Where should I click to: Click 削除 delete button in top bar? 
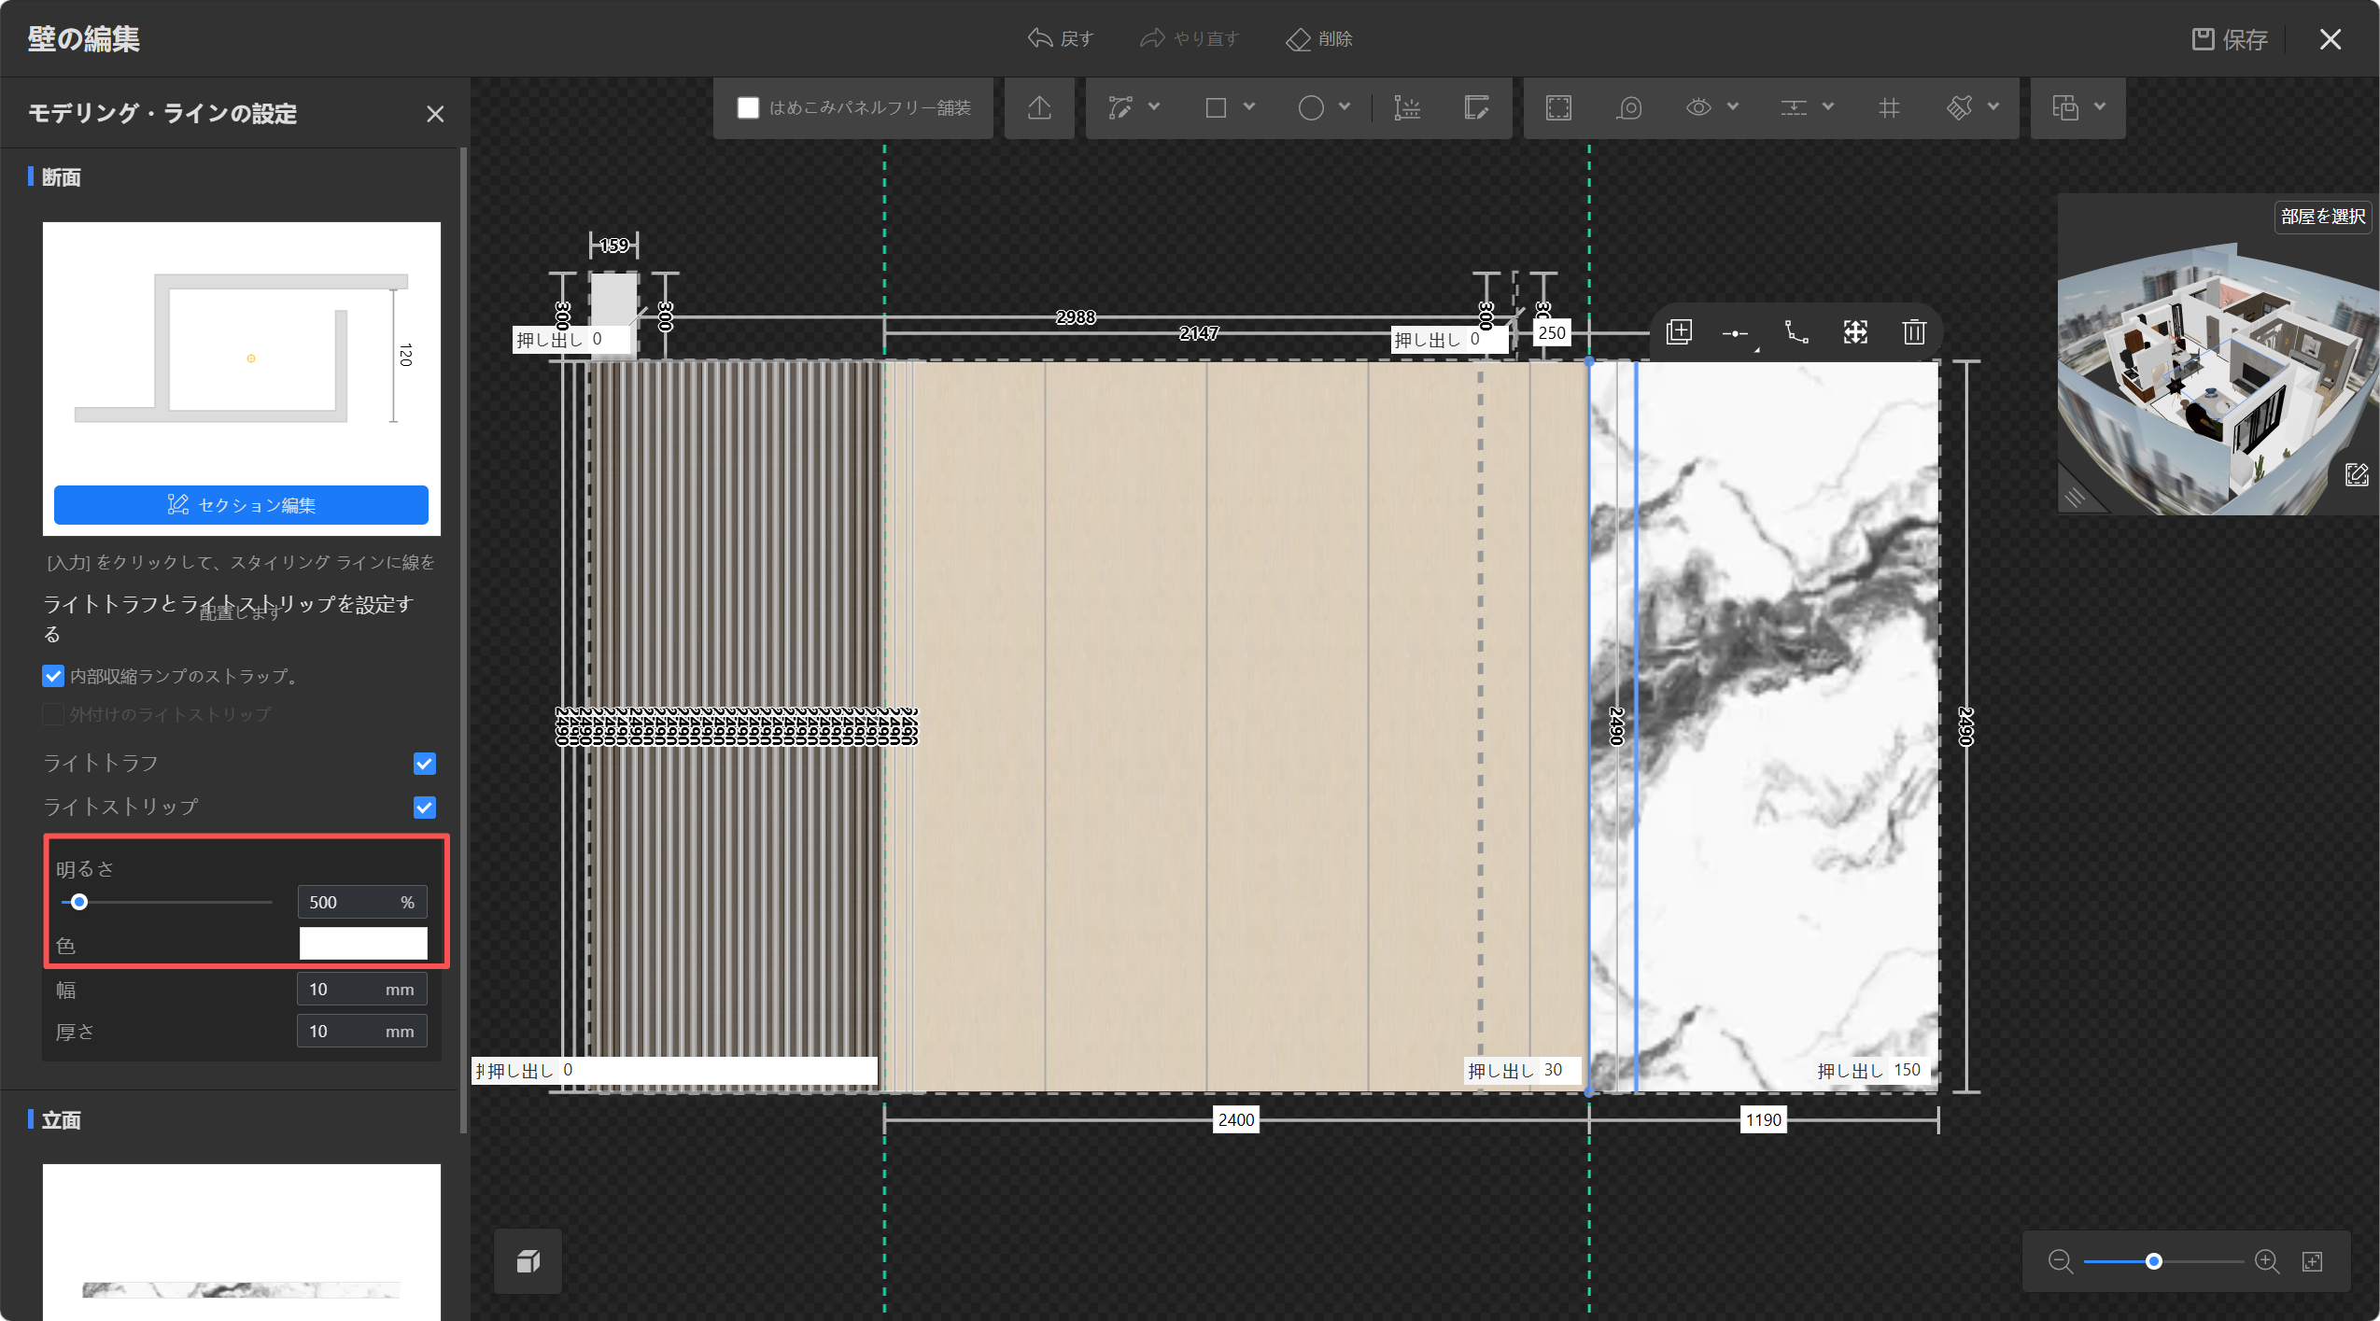(x=1319, y=39)
